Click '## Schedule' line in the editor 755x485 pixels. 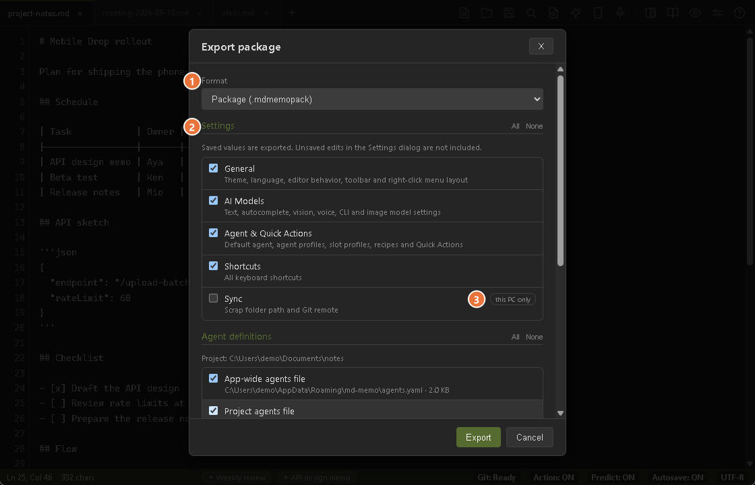[68, 102]
